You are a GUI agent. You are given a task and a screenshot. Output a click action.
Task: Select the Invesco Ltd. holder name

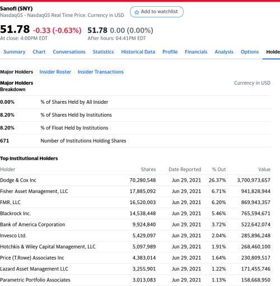13,236
